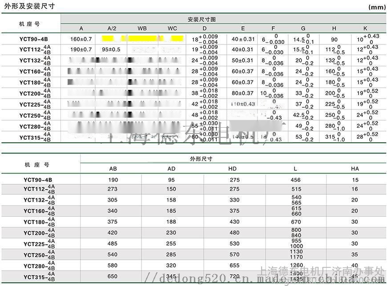Viewport: 387px width, 286px height.
Task: Click AB value 305
Action: click(112, 200)
